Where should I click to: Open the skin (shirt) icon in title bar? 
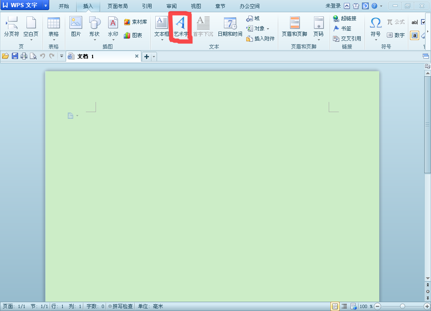pyautogui.click(x=356, y=6)
